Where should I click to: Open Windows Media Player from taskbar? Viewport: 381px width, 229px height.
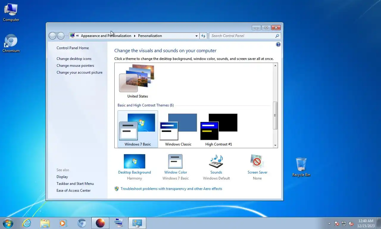[63, 223]
